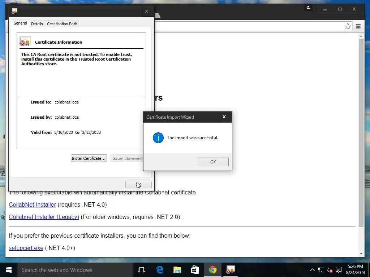
Task: Click the Certificate Information heading
Action: pos(59,42)
